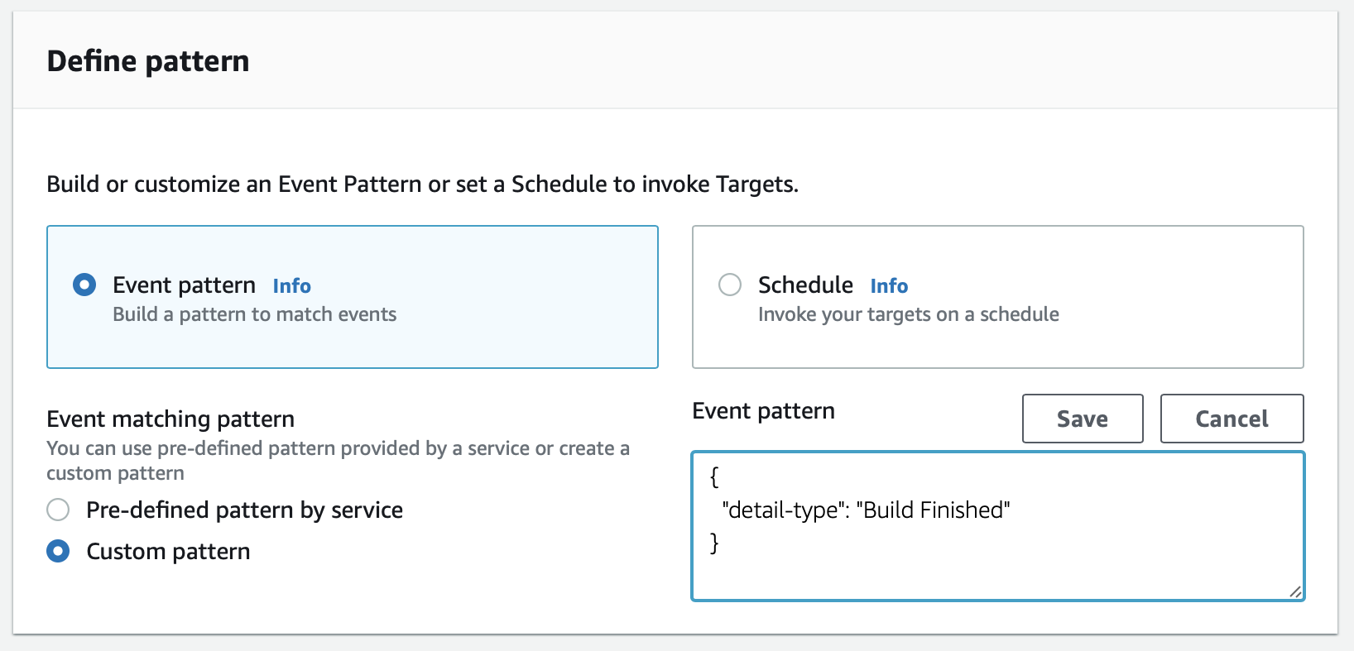Save the event pattern
This screenshot has height=651, width=1354.
(x=1082, y=419)
